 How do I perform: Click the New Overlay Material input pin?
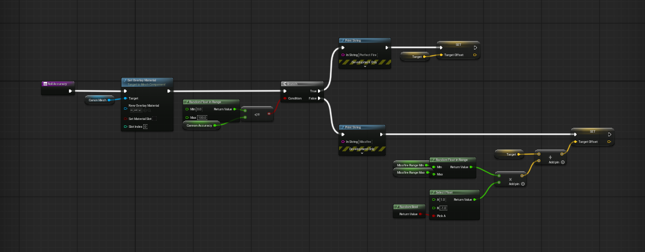(126, 109)
